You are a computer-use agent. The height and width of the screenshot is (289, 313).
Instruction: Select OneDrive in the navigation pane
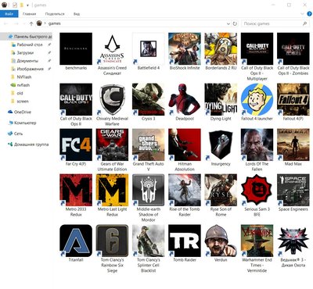[x=23, y=112]
